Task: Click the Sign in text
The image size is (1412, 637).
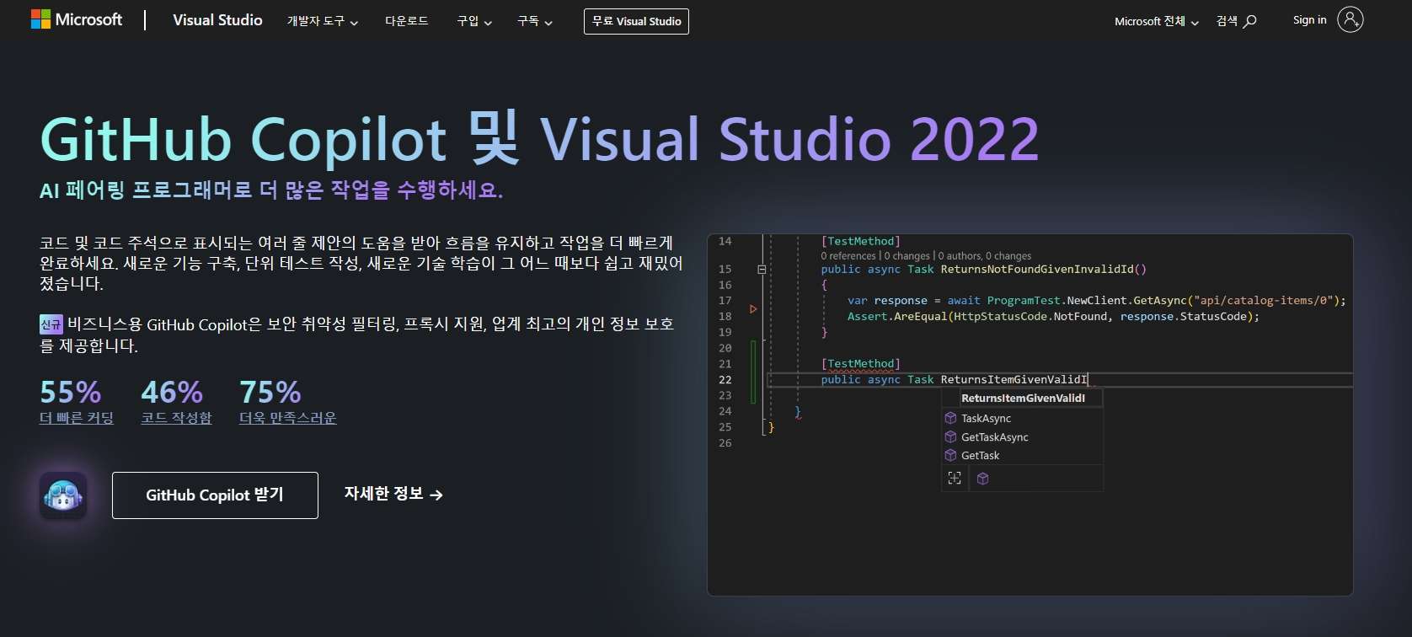Action: tap(1309, 20)
